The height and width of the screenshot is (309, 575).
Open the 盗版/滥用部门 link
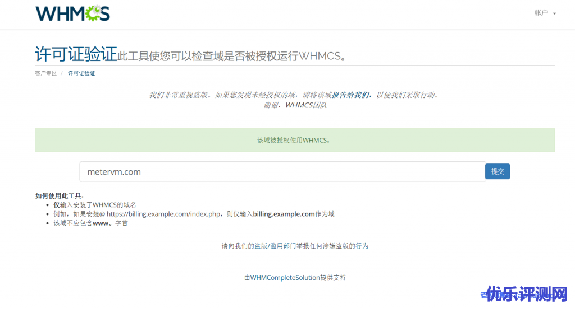[275, 246]
